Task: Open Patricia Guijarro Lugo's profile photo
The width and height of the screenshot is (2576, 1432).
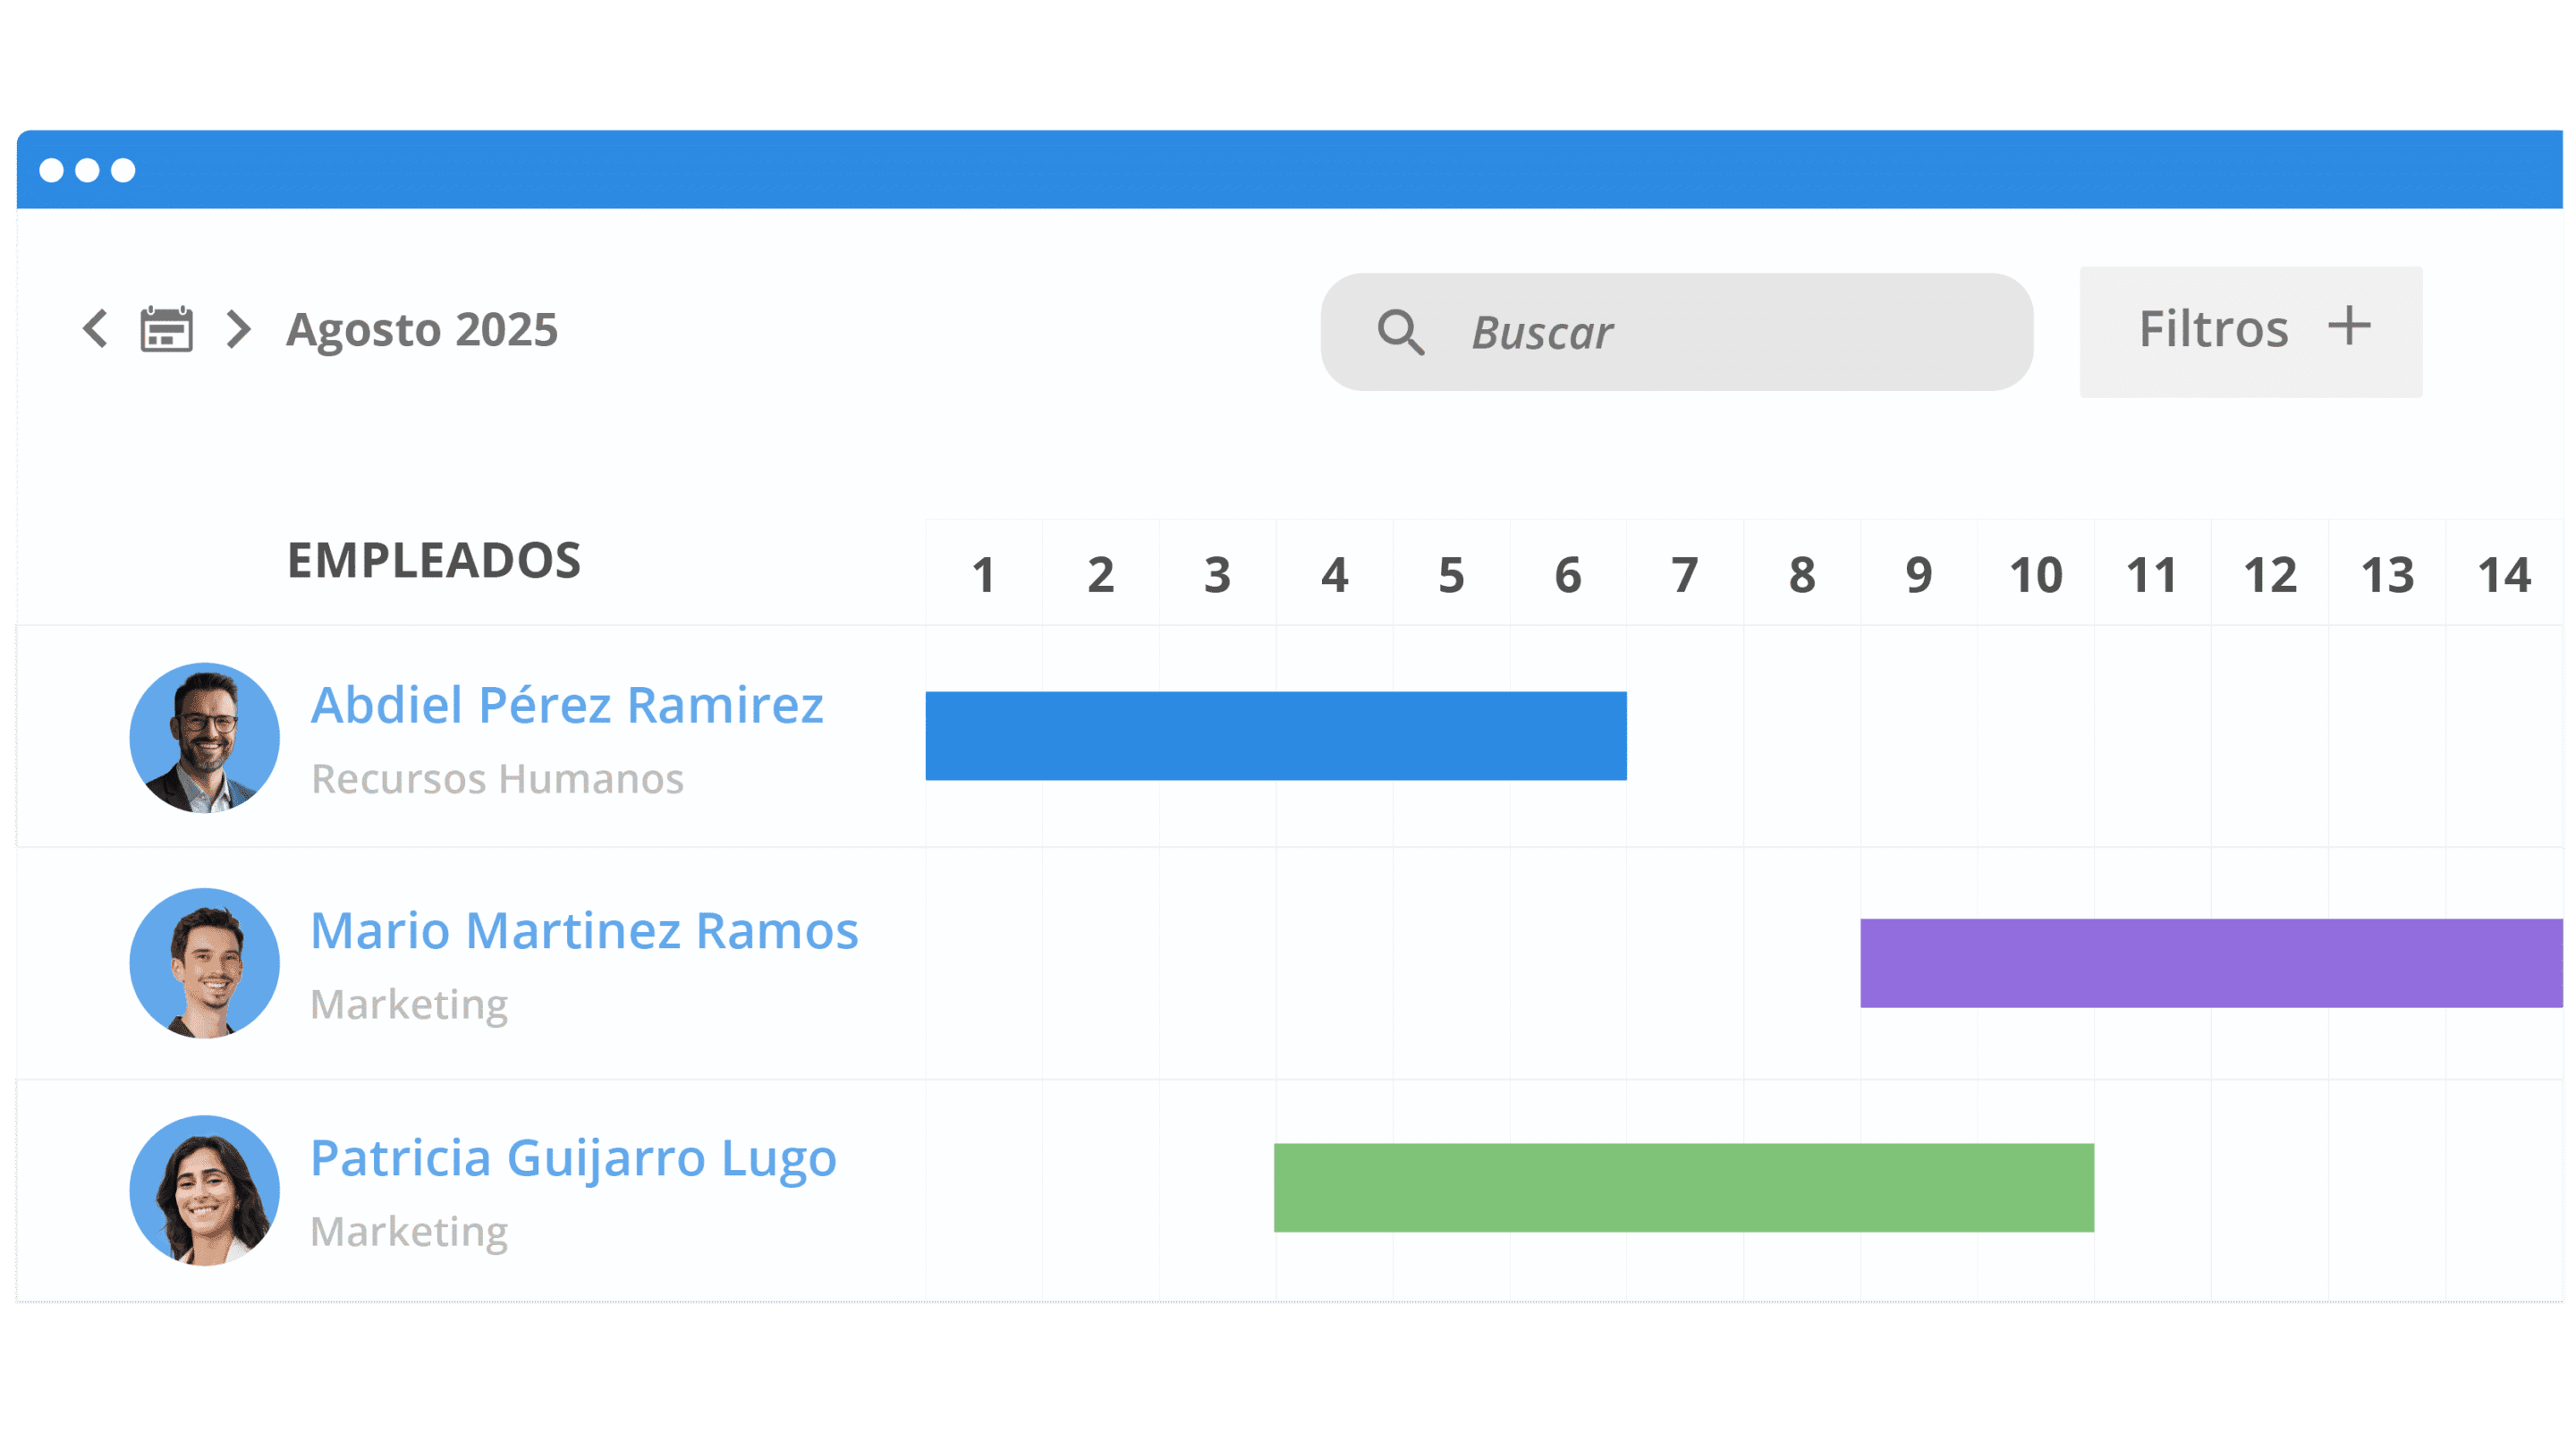Action: click(x=205, y=1190)
